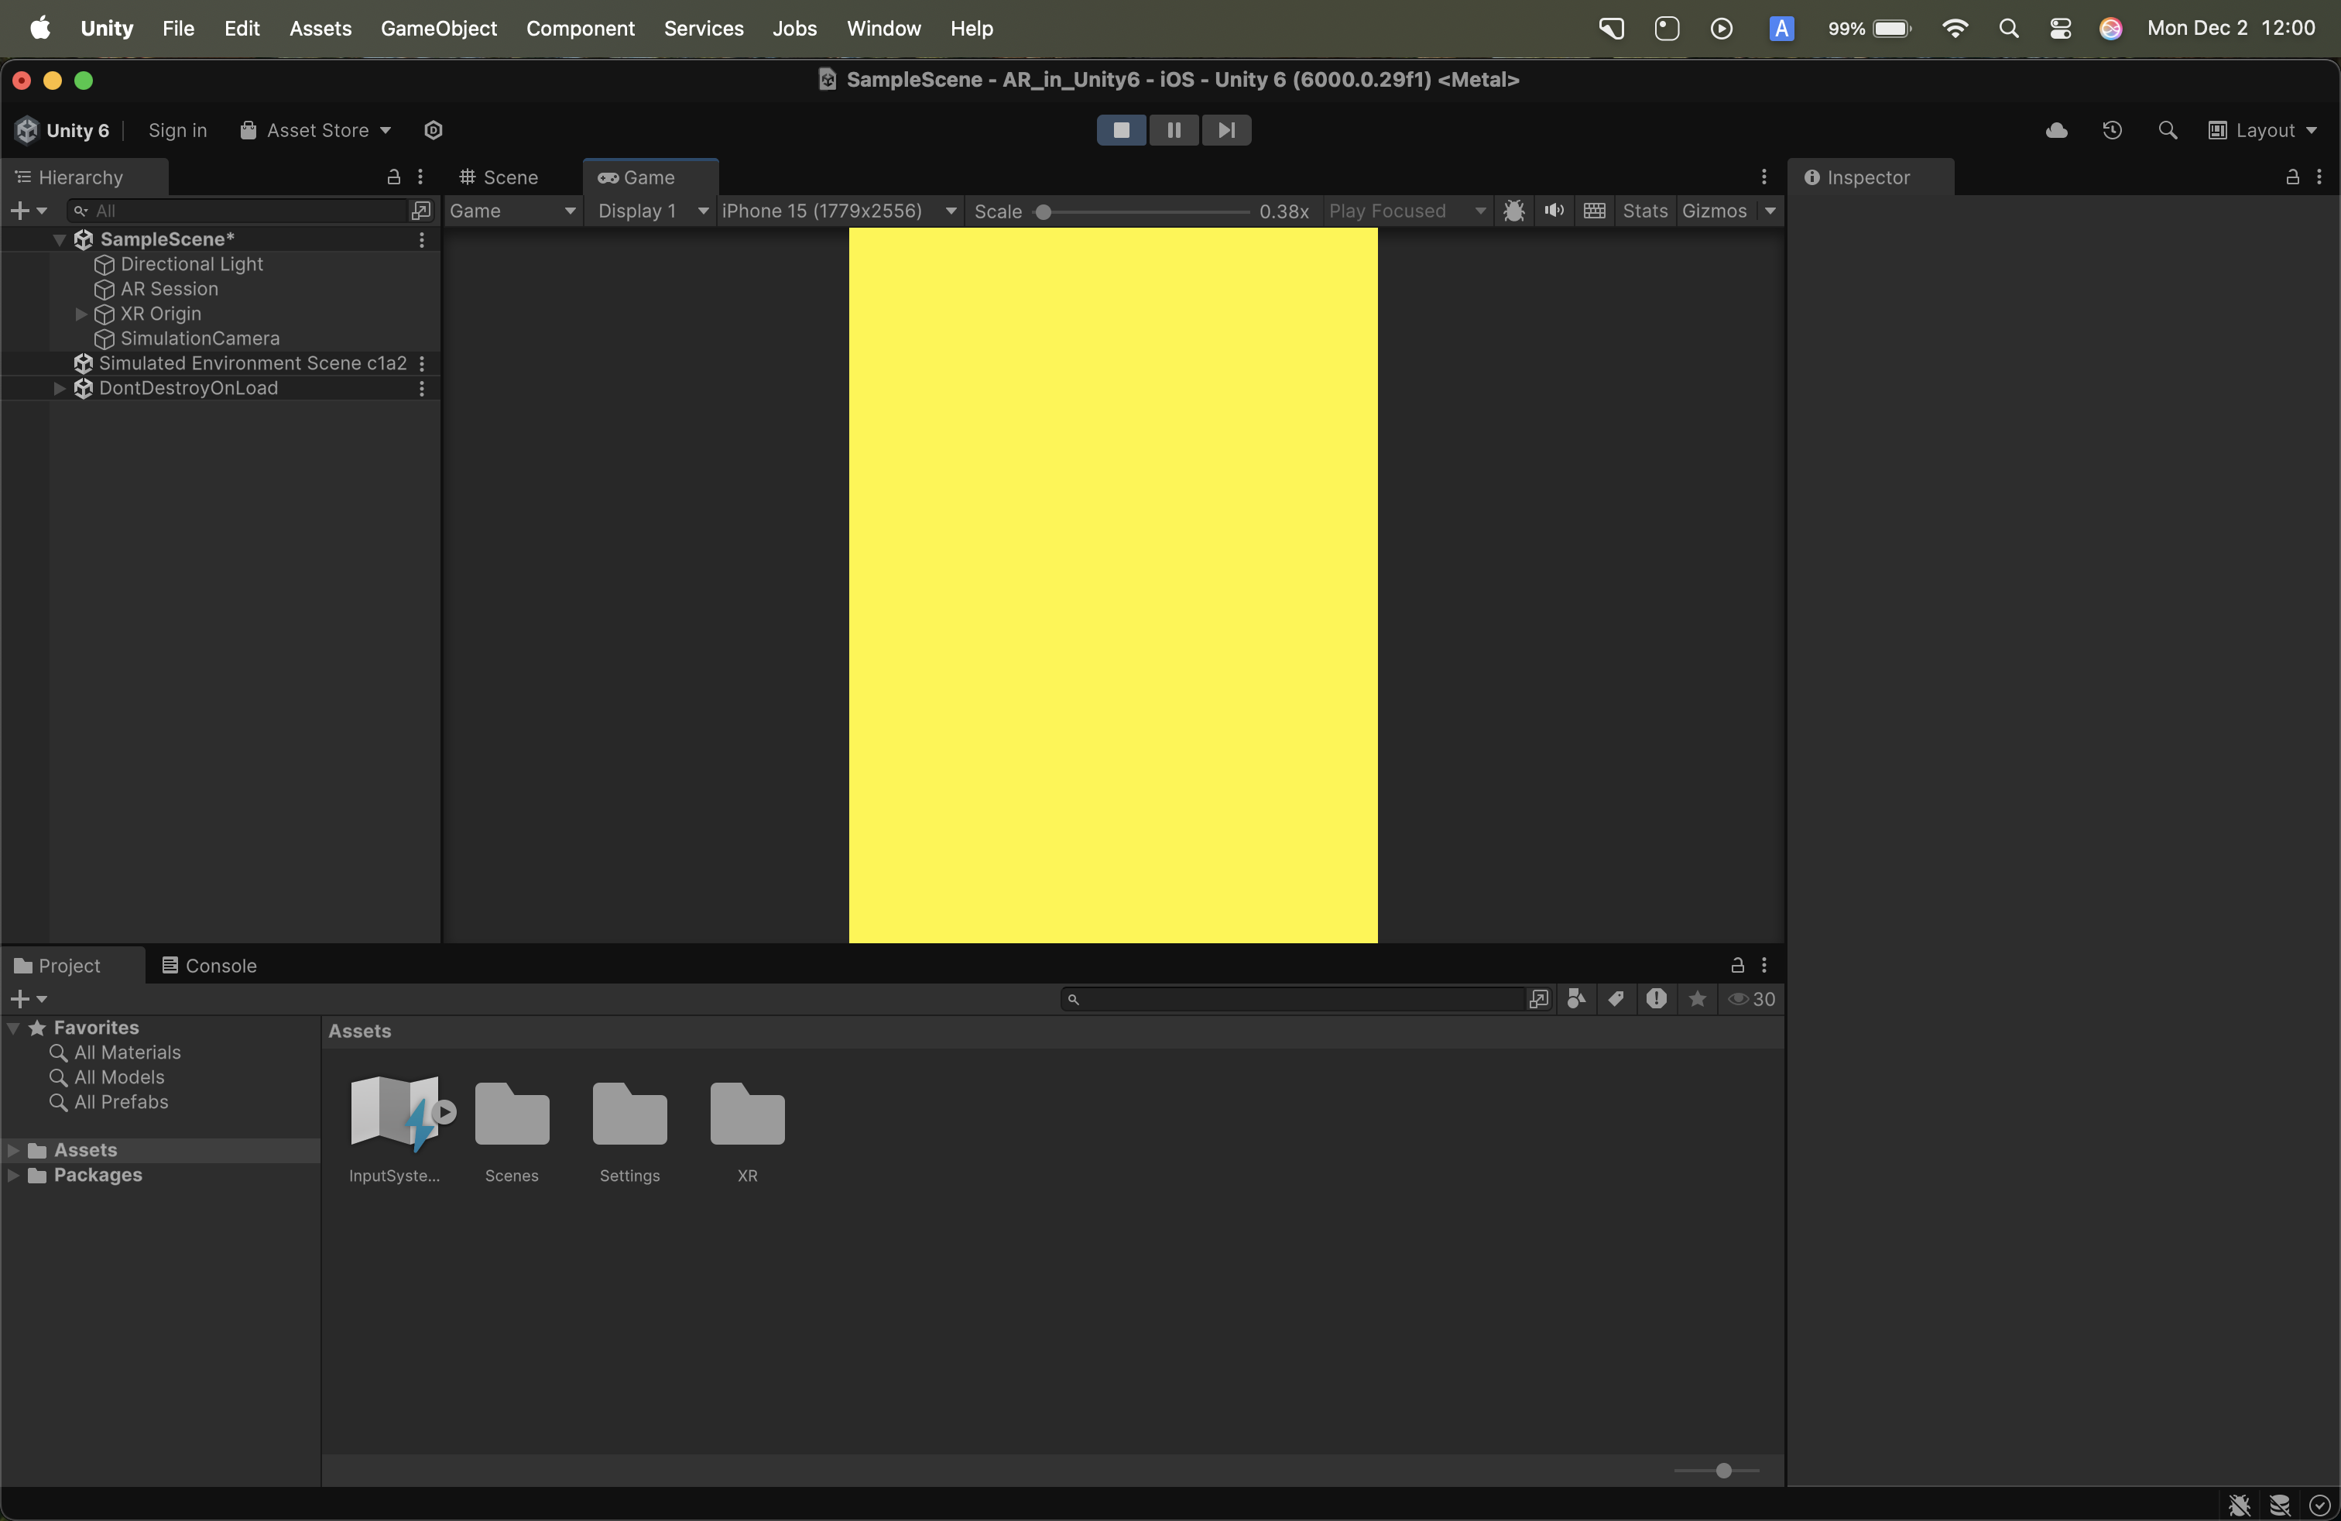Open the Layout dropdown
Viewport: 2341px width, 1521px height.
[2264, 131]
